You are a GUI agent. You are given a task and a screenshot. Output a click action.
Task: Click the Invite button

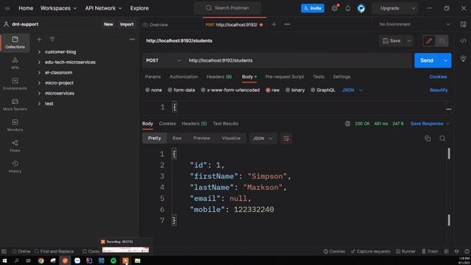313,8
